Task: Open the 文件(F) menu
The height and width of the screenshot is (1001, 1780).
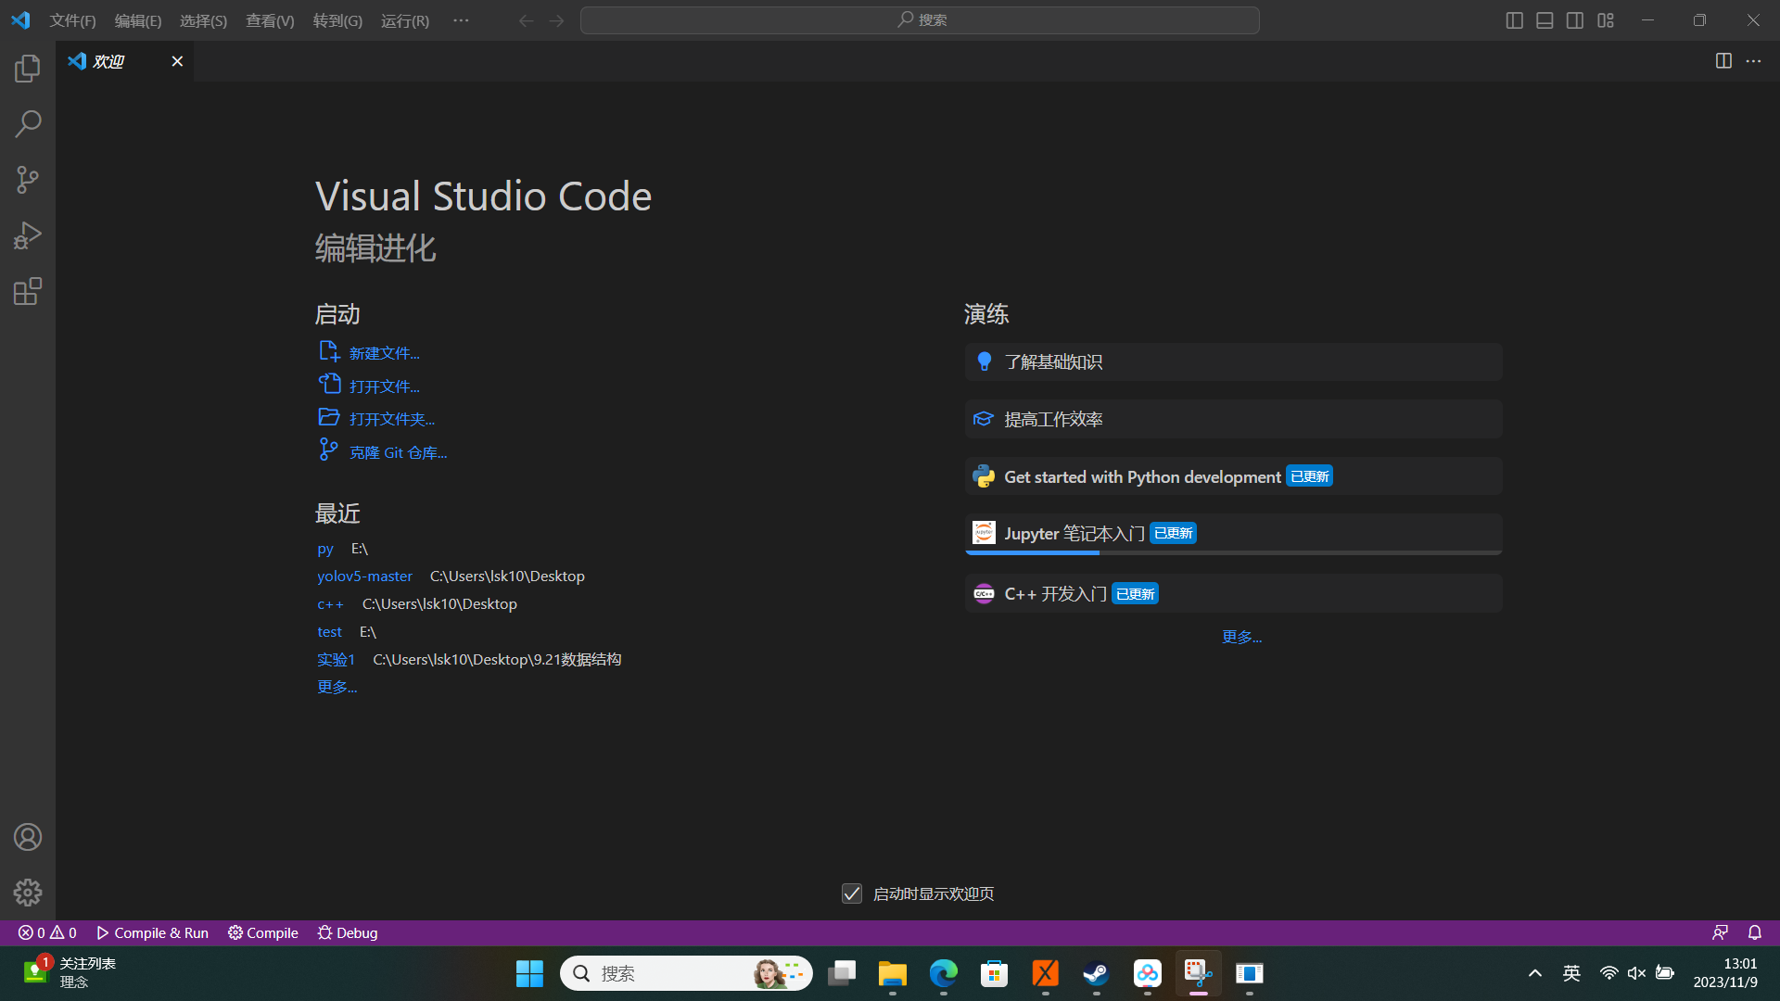Action: (72, 20)
